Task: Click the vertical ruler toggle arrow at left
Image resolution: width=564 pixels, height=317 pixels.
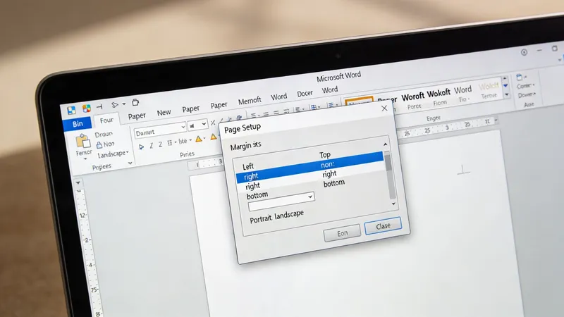Action: click(x=78, y=183)
